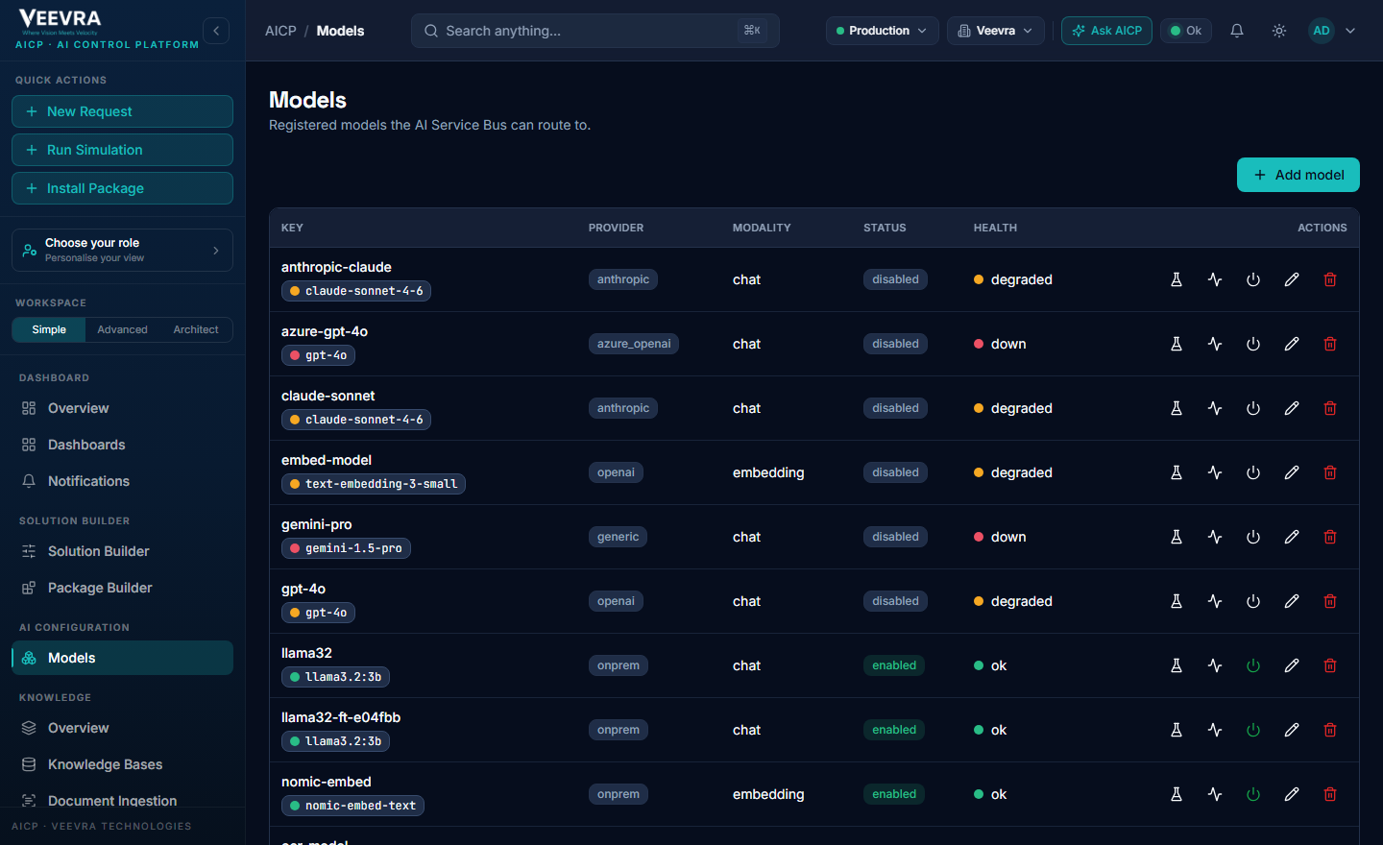This screenshot has width=1383, height=845.
Task: Disable llama32 via its green power icon
Action: [1253, 665]
